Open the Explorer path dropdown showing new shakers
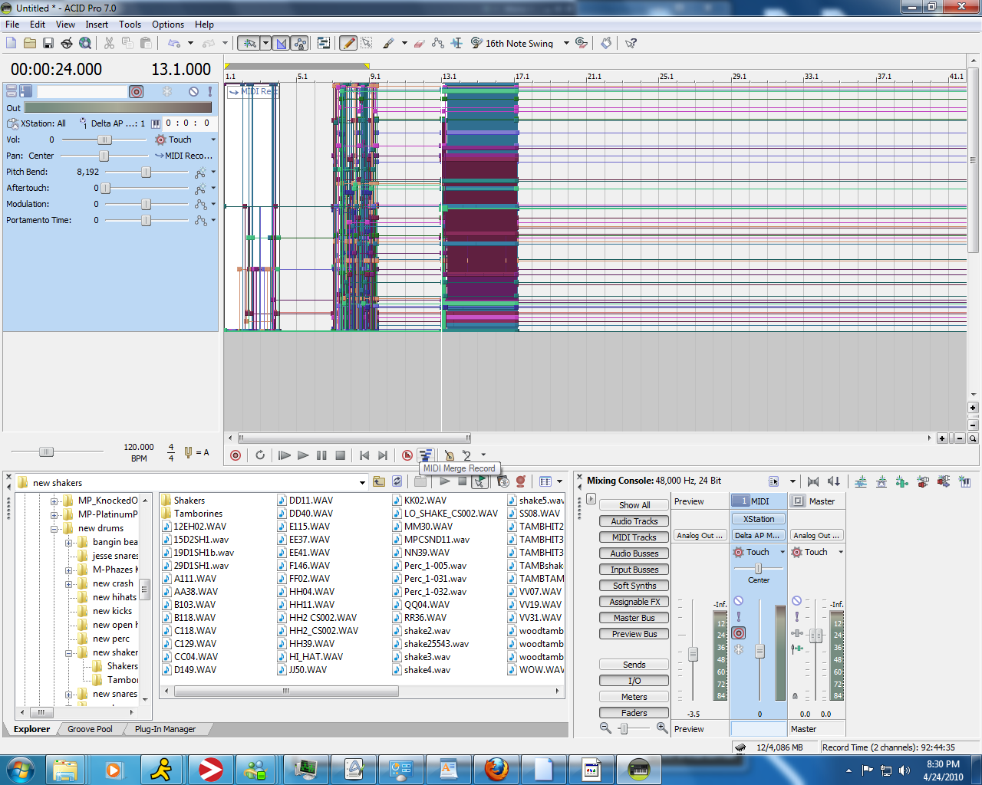This screenshot has width=982, height=785. click(362, 482)
